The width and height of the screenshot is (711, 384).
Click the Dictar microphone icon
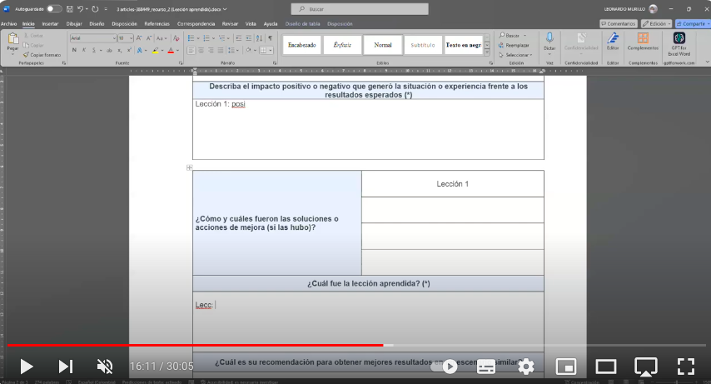click(549, 38)
